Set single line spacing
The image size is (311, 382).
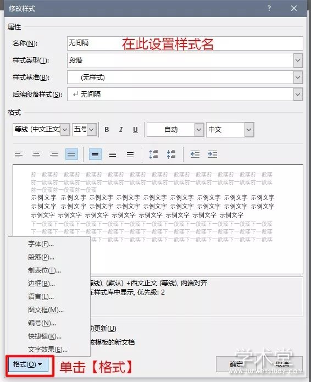pos(95,154)
